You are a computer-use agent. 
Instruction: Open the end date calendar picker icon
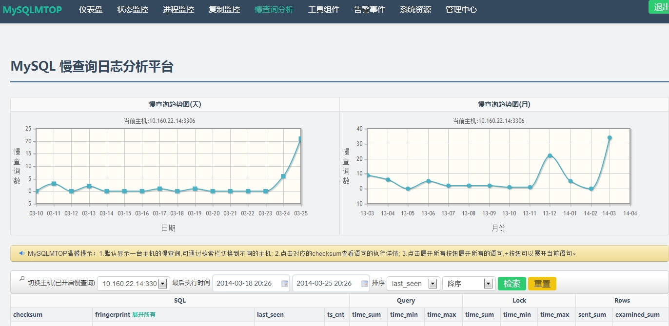coord(365,283)
